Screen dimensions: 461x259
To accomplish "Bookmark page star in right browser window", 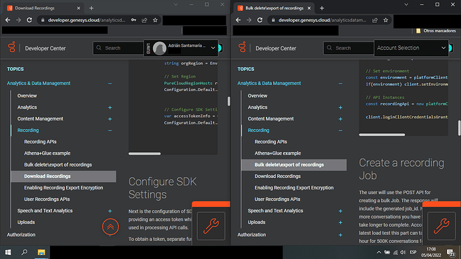I will point(386,20).
